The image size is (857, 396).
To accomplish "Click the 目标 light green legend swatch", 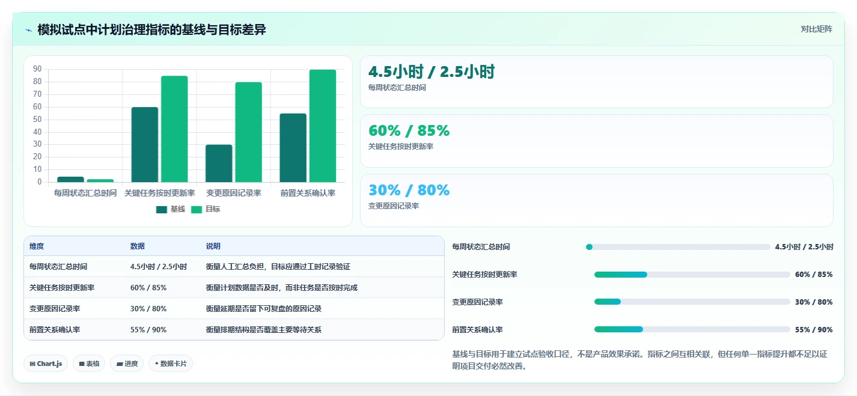I will pos(197,209).
